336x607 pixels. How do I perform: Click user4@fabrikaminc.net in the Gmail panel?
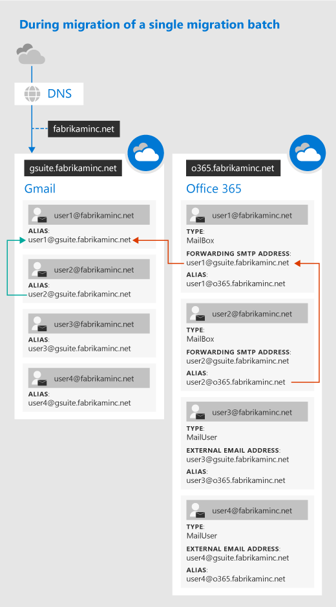pos(94,378)
